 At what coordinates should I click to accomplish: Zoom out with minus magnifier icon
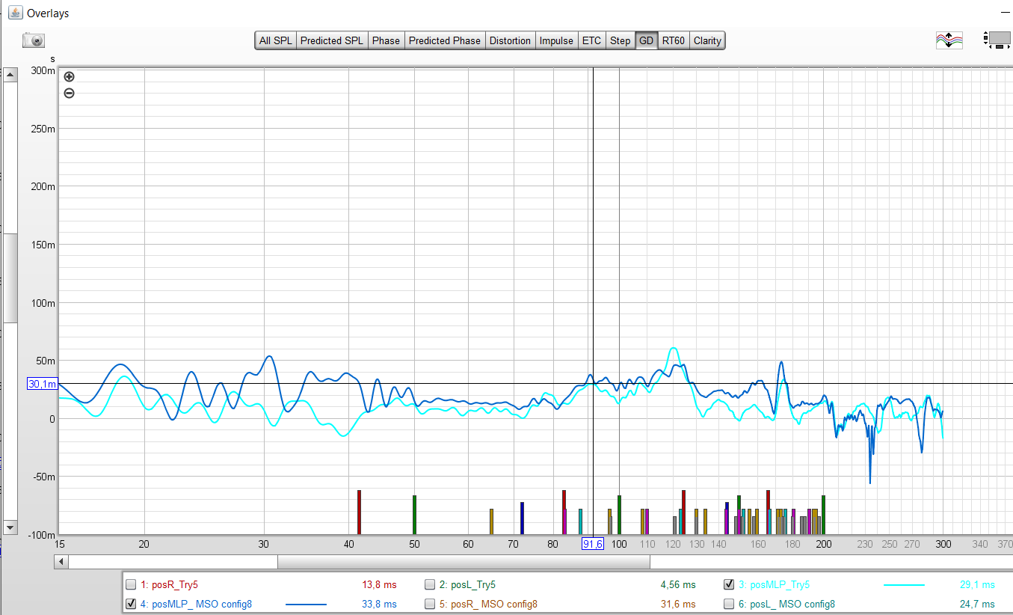click(x=69, y=94)
